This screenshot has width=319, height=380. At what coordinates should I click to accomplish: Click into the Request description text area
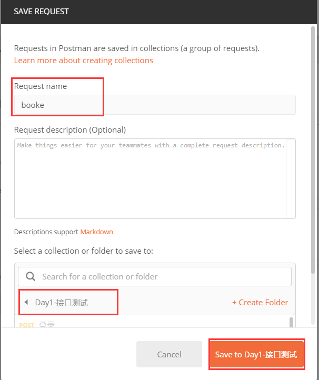pyautogui.click(x=150, y=179)
